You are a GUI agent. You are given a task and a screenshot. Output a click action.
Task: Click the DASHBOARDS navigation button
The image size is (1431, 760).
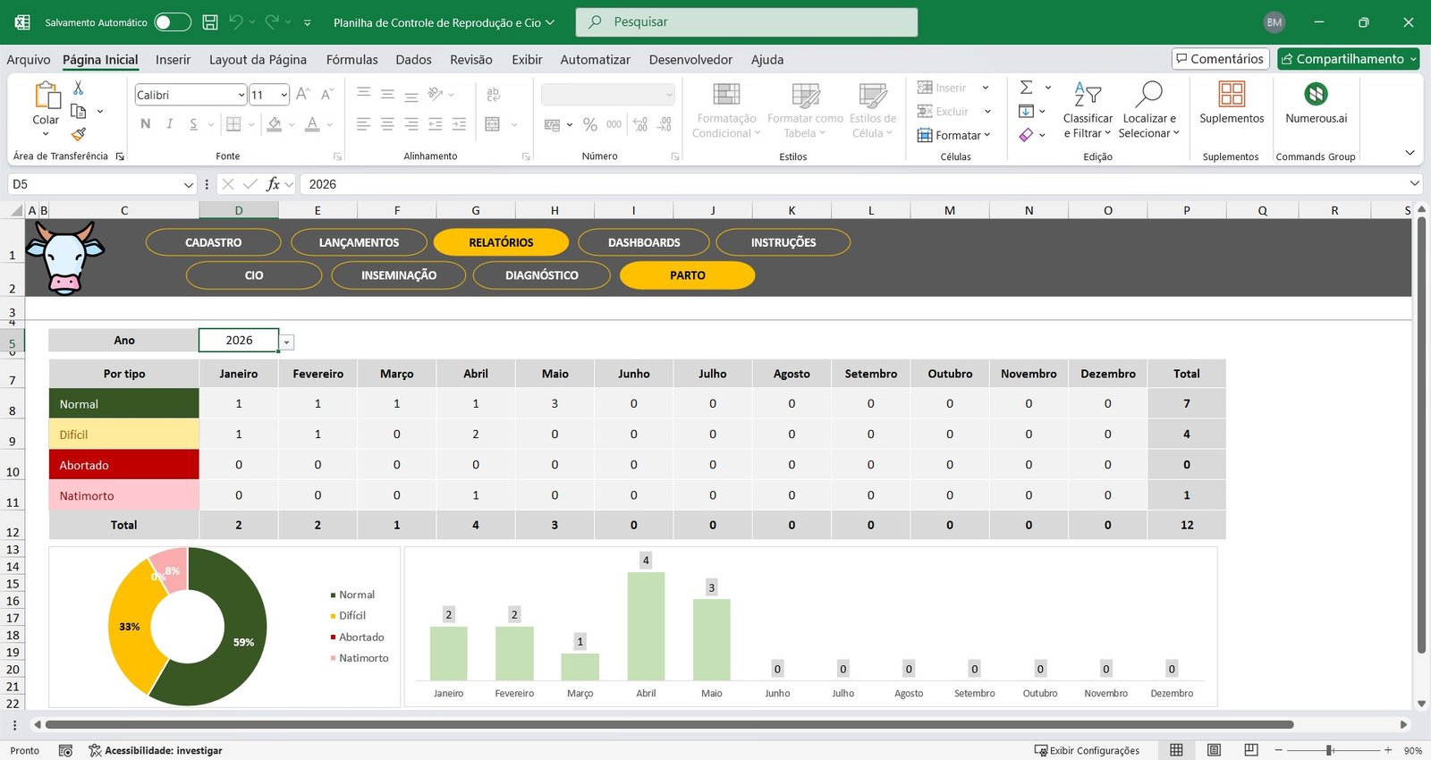click(x=644, y=242)
